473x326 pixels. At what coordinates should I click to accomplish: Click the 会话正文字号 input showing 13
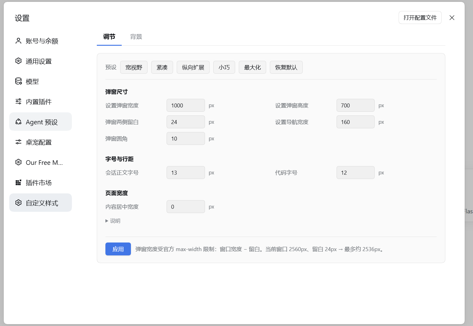coord(186,173)
